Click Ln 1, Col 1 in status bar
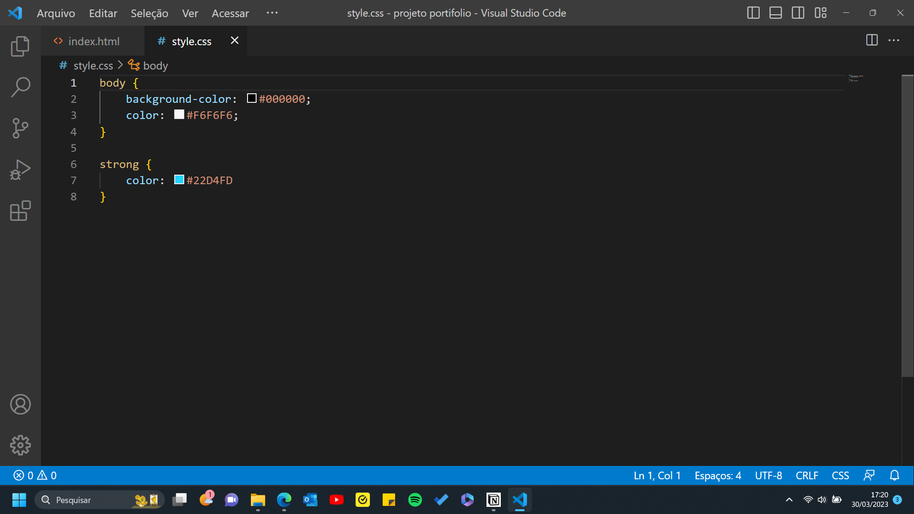The image size is (914, 514). click(x=657, y=475)
